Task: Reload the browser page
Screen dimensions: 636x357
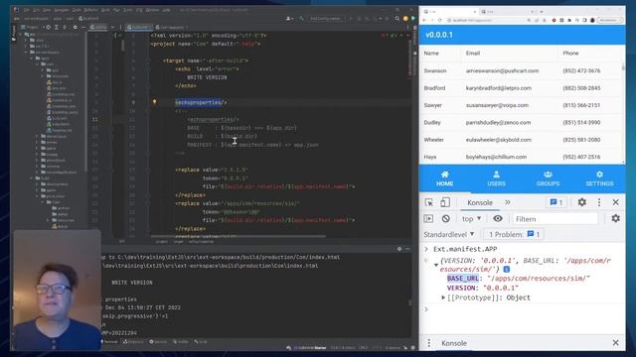Action: point(439,20)
